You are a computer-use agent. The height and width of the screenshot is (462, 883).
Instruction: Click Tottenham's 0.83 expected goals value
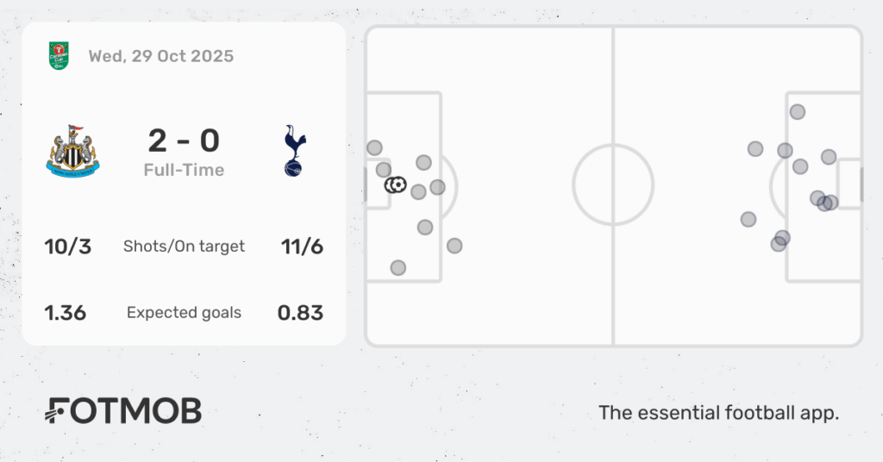pos(300,313)
